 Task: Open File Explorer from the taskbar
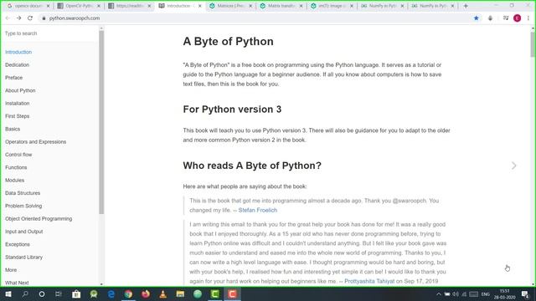click(x=180, y=293)
